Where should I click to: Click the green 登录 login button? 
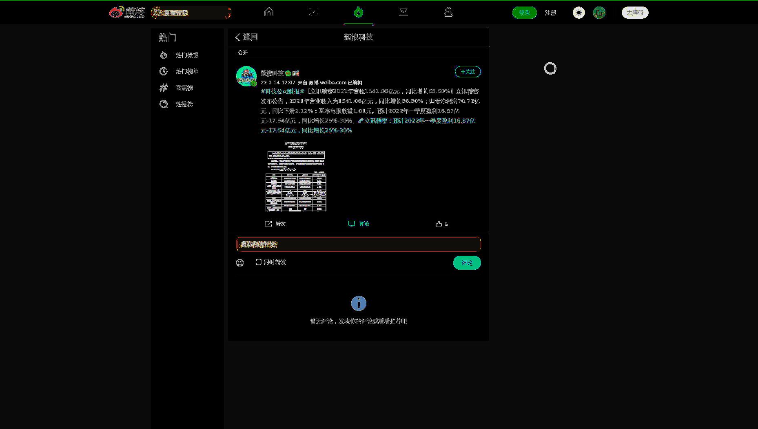(524, 13)
